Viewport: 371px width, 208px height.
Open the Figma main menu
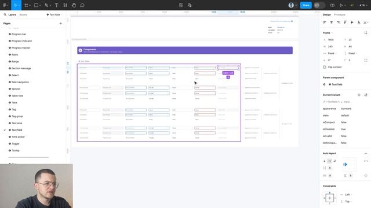pyautogui.click(x=5, y=5)
